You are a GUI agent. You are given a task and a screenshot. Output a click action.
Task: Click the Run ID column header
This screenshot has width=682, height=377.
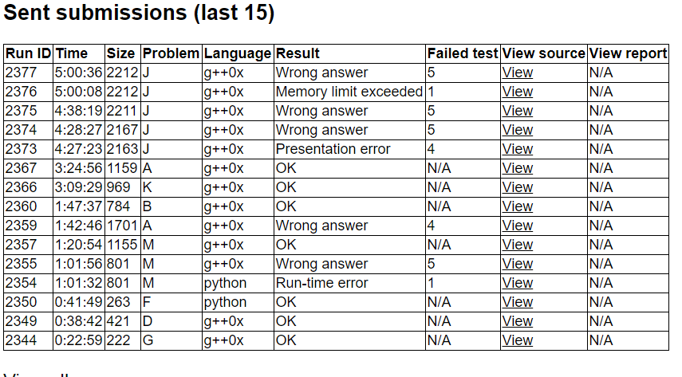click(29, 53)
